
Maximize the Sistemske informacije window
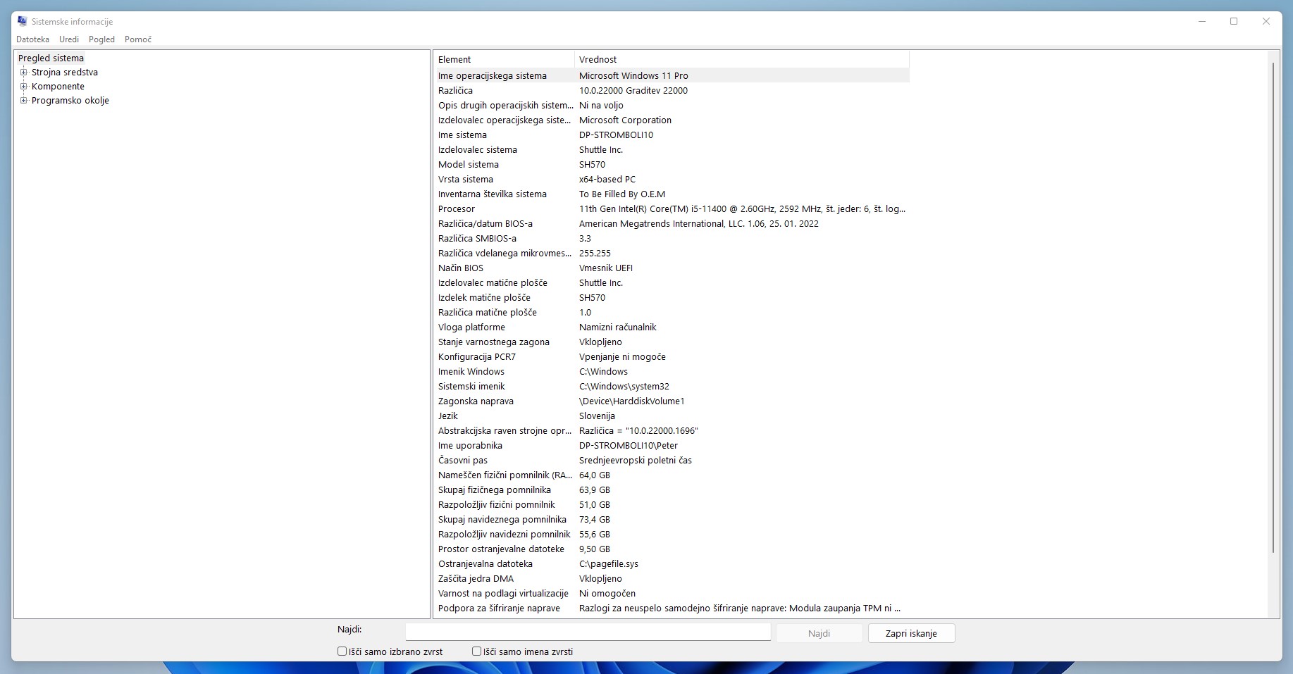[1234, 21]
